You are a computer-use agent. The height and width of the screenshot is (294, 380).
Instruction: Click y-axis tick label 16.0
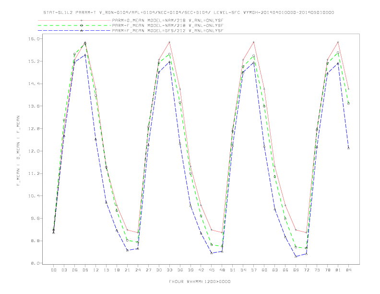(34, 39)
